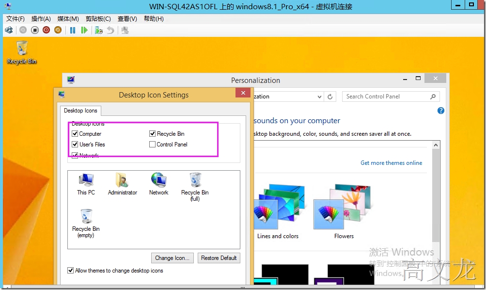Click the Personalization window title icon
The width and height of the screenshot is (486, 290).
click(71, 80)
